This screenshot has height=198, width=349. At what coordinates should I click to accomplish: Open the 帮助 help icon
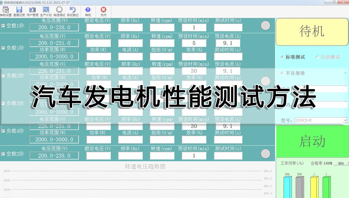(88, 11)
